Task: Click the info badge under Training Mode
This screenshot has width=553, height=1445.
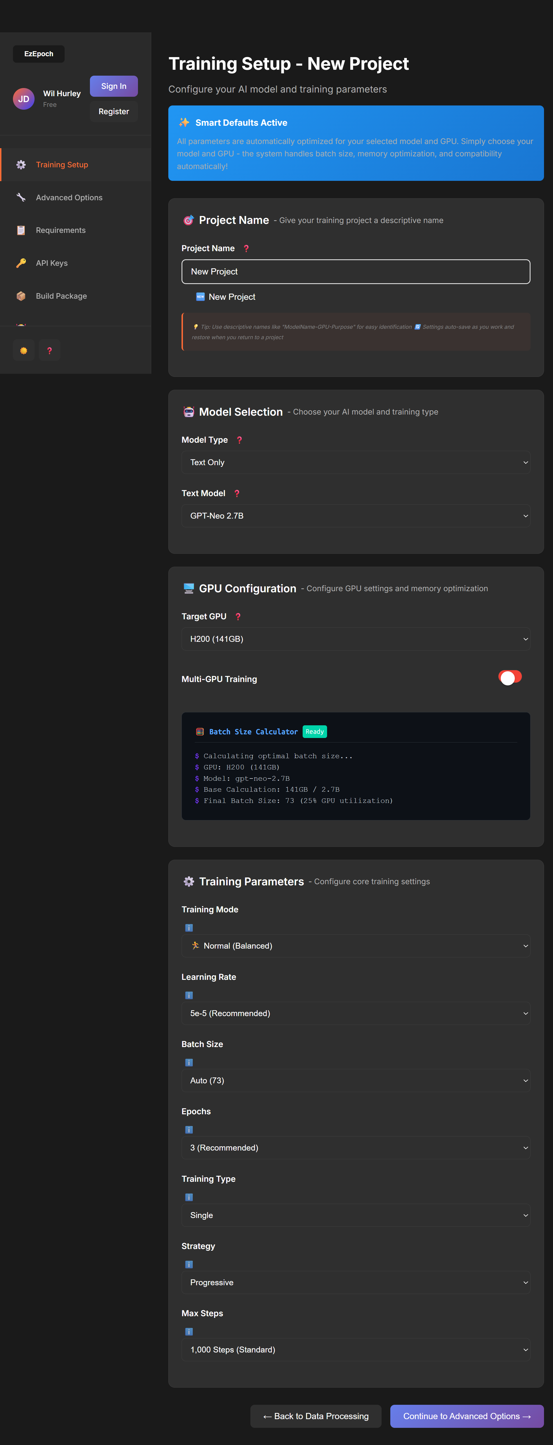Action: (x=189, y=928)
